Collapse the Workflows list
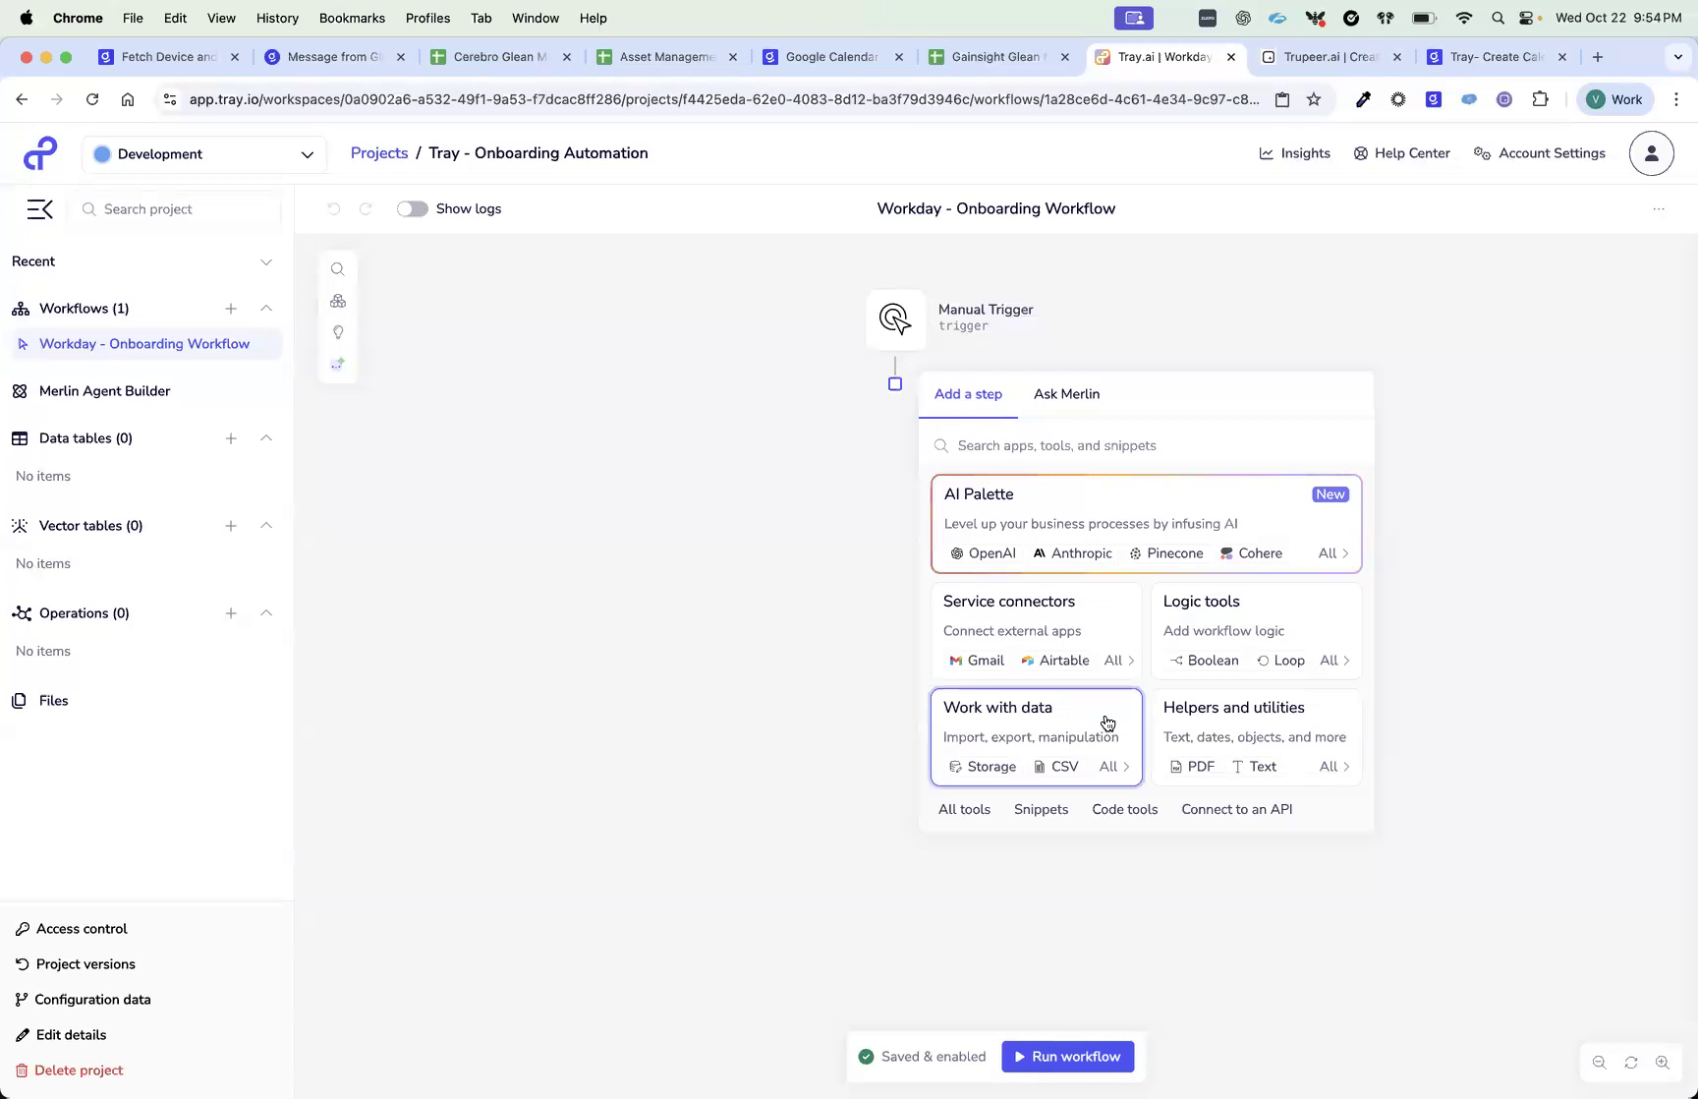This screenshot has height=1099, width=1698. [266, 308]
